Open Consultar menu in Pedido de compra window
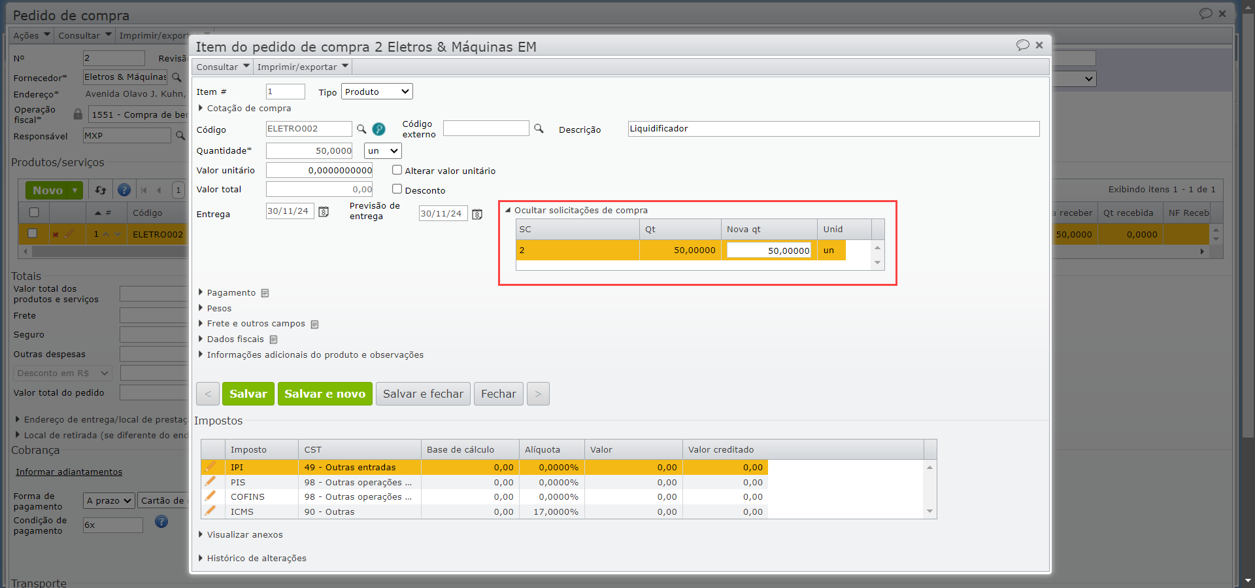Screen dimensions: 1255x588 click(84, 35)
